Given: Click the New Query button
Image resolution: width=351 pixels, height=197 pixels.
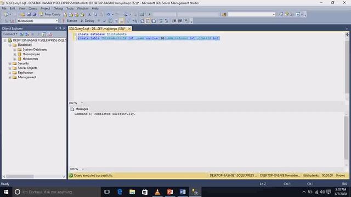Looking at the screenshot, I should click(50, 14).
